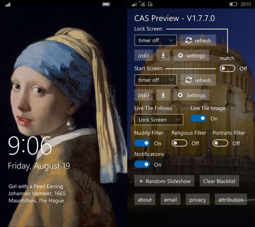The width and height of the screenshot is (255, 227).
Task: Tap the Friday, August 19 date
Action: coord(39,166)
